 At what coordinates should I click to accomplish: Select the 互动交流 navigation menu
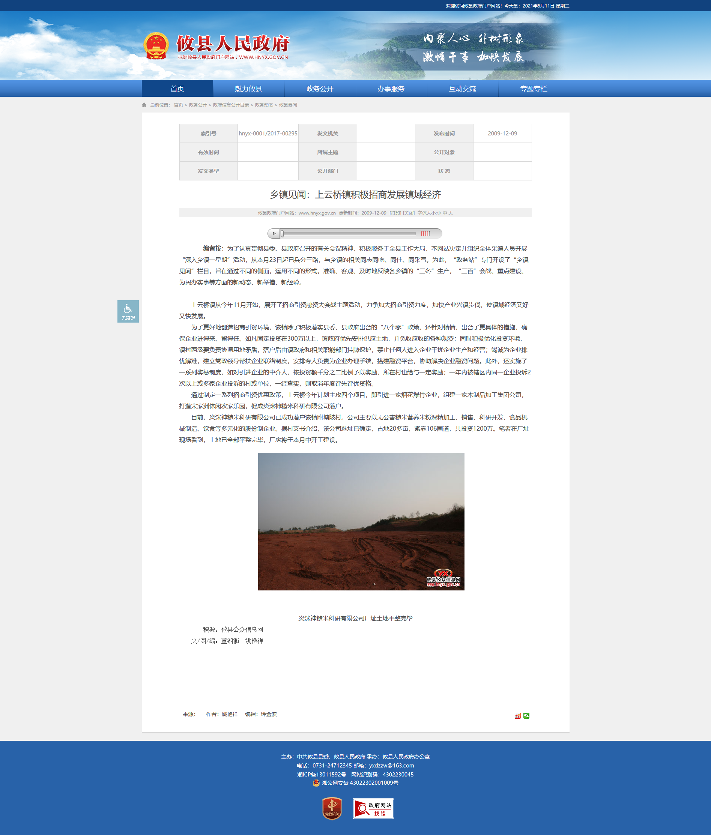pos(462,89)
